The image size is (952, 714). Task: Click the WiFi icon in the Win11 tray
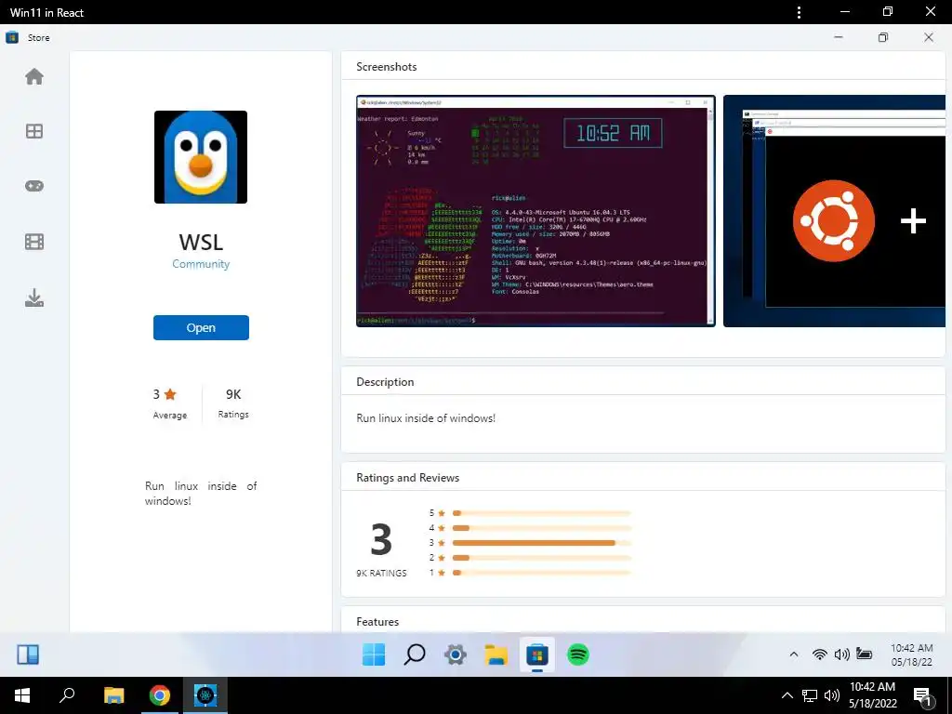[x=820, y=654]
